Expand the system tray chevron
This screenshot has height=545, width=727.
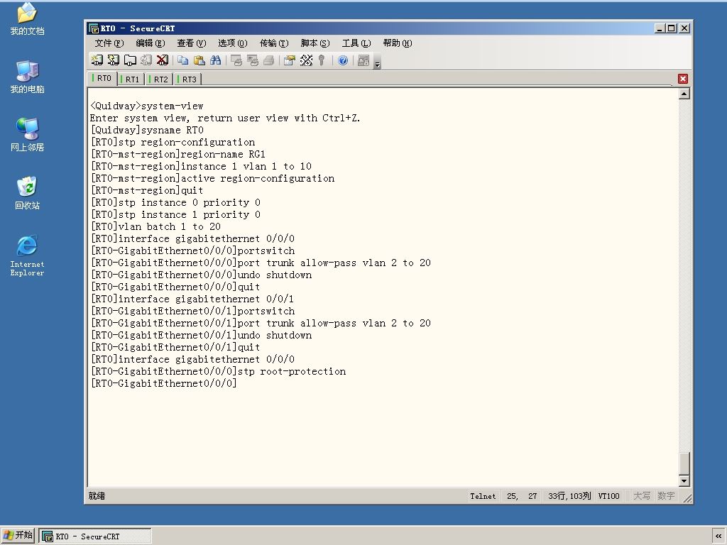pyautogui.click(x=718, y=536)
